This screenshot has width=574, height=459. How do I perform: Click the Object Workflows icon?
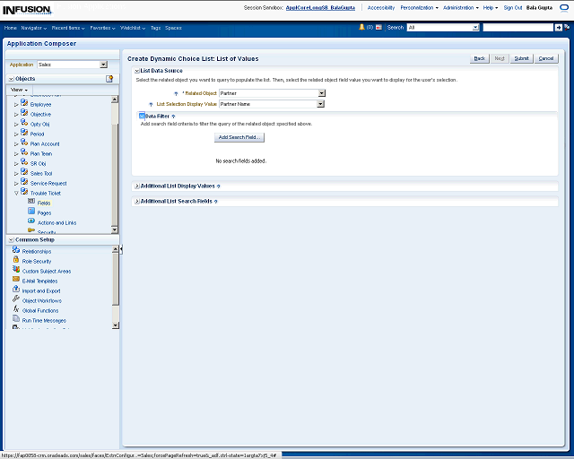[x=16, y=300]
